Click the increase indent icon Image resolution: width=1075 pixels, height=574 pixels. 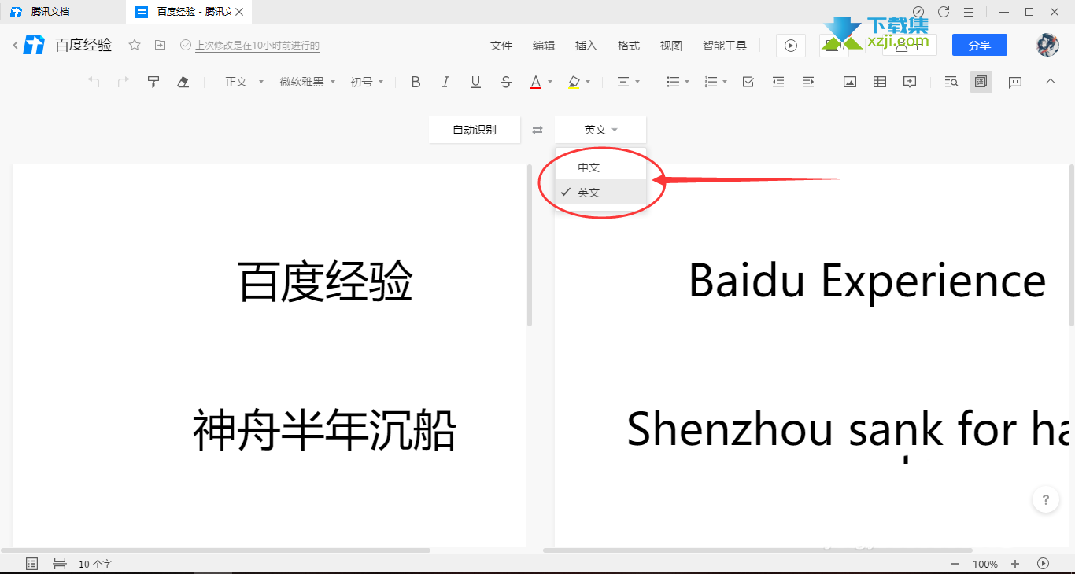point(808,82)
